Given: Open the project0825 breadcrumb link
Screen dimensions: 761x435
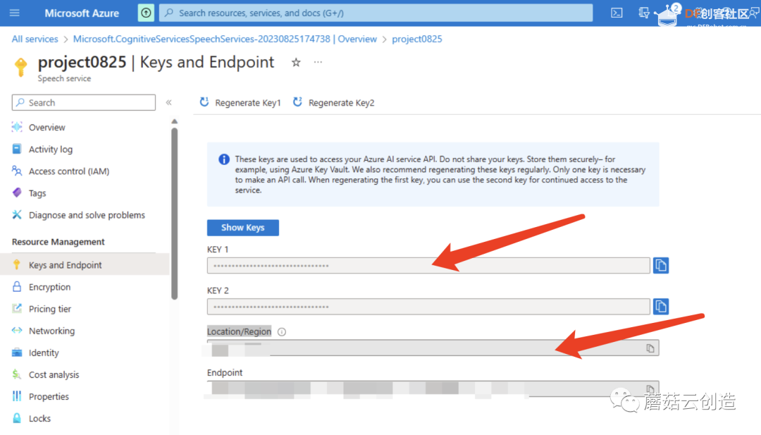Looking at the screenshot, I should [x=417, y=39].
